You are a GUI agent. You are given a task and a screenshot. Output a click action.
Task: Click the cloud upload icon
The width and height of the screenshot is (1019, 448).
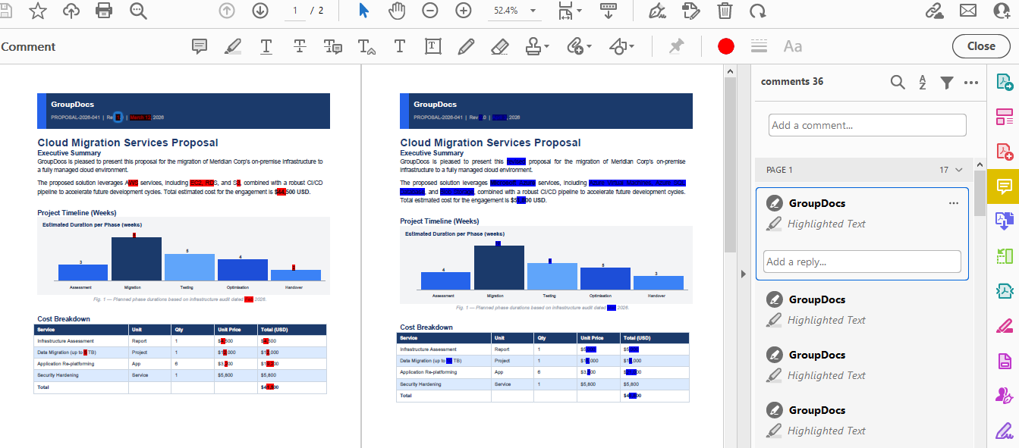coord(71,11)
